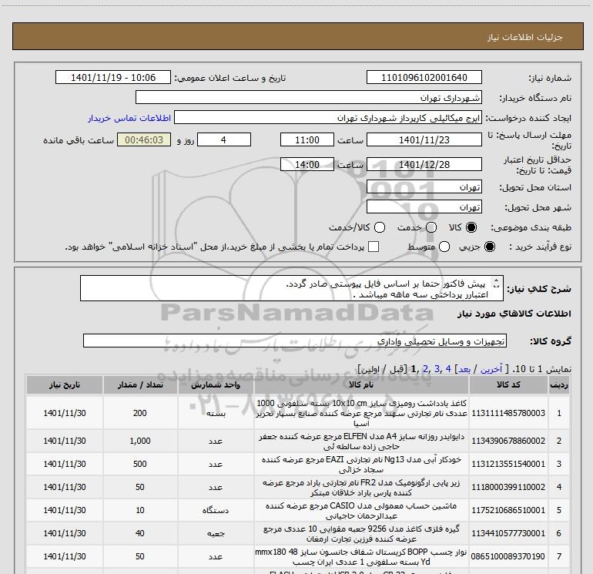Click the remaining days field showing 4
Image resolution: width=593 pixels, height=574 pixels.
point(224,139)
